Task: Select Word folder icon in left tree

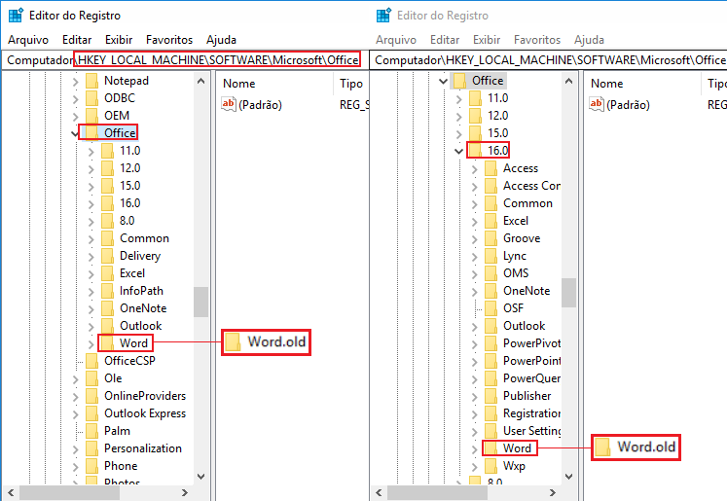Action: [x=107, y=343]
